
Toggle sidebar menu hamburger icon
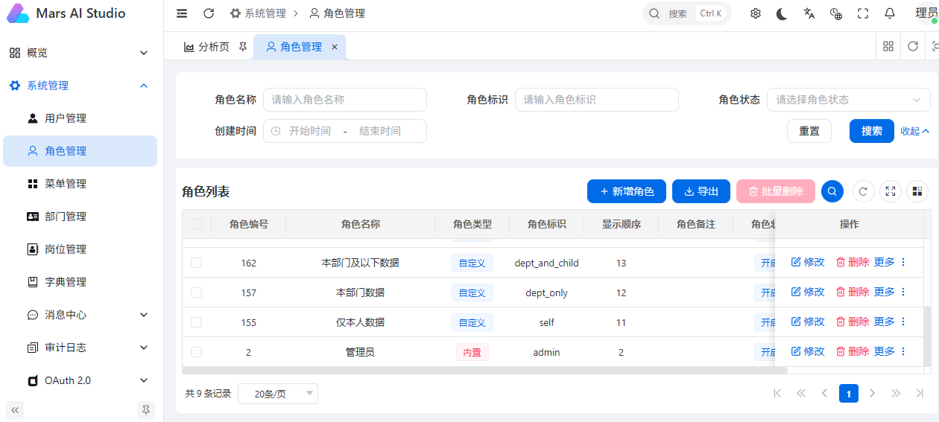(x=182, y=13)
